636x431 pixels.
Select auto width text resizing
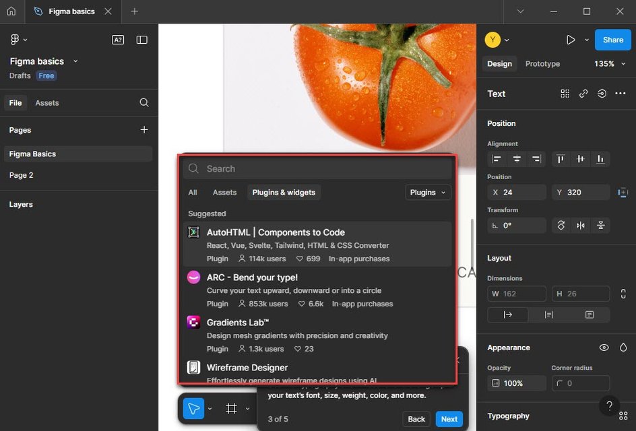coord(508,314)
